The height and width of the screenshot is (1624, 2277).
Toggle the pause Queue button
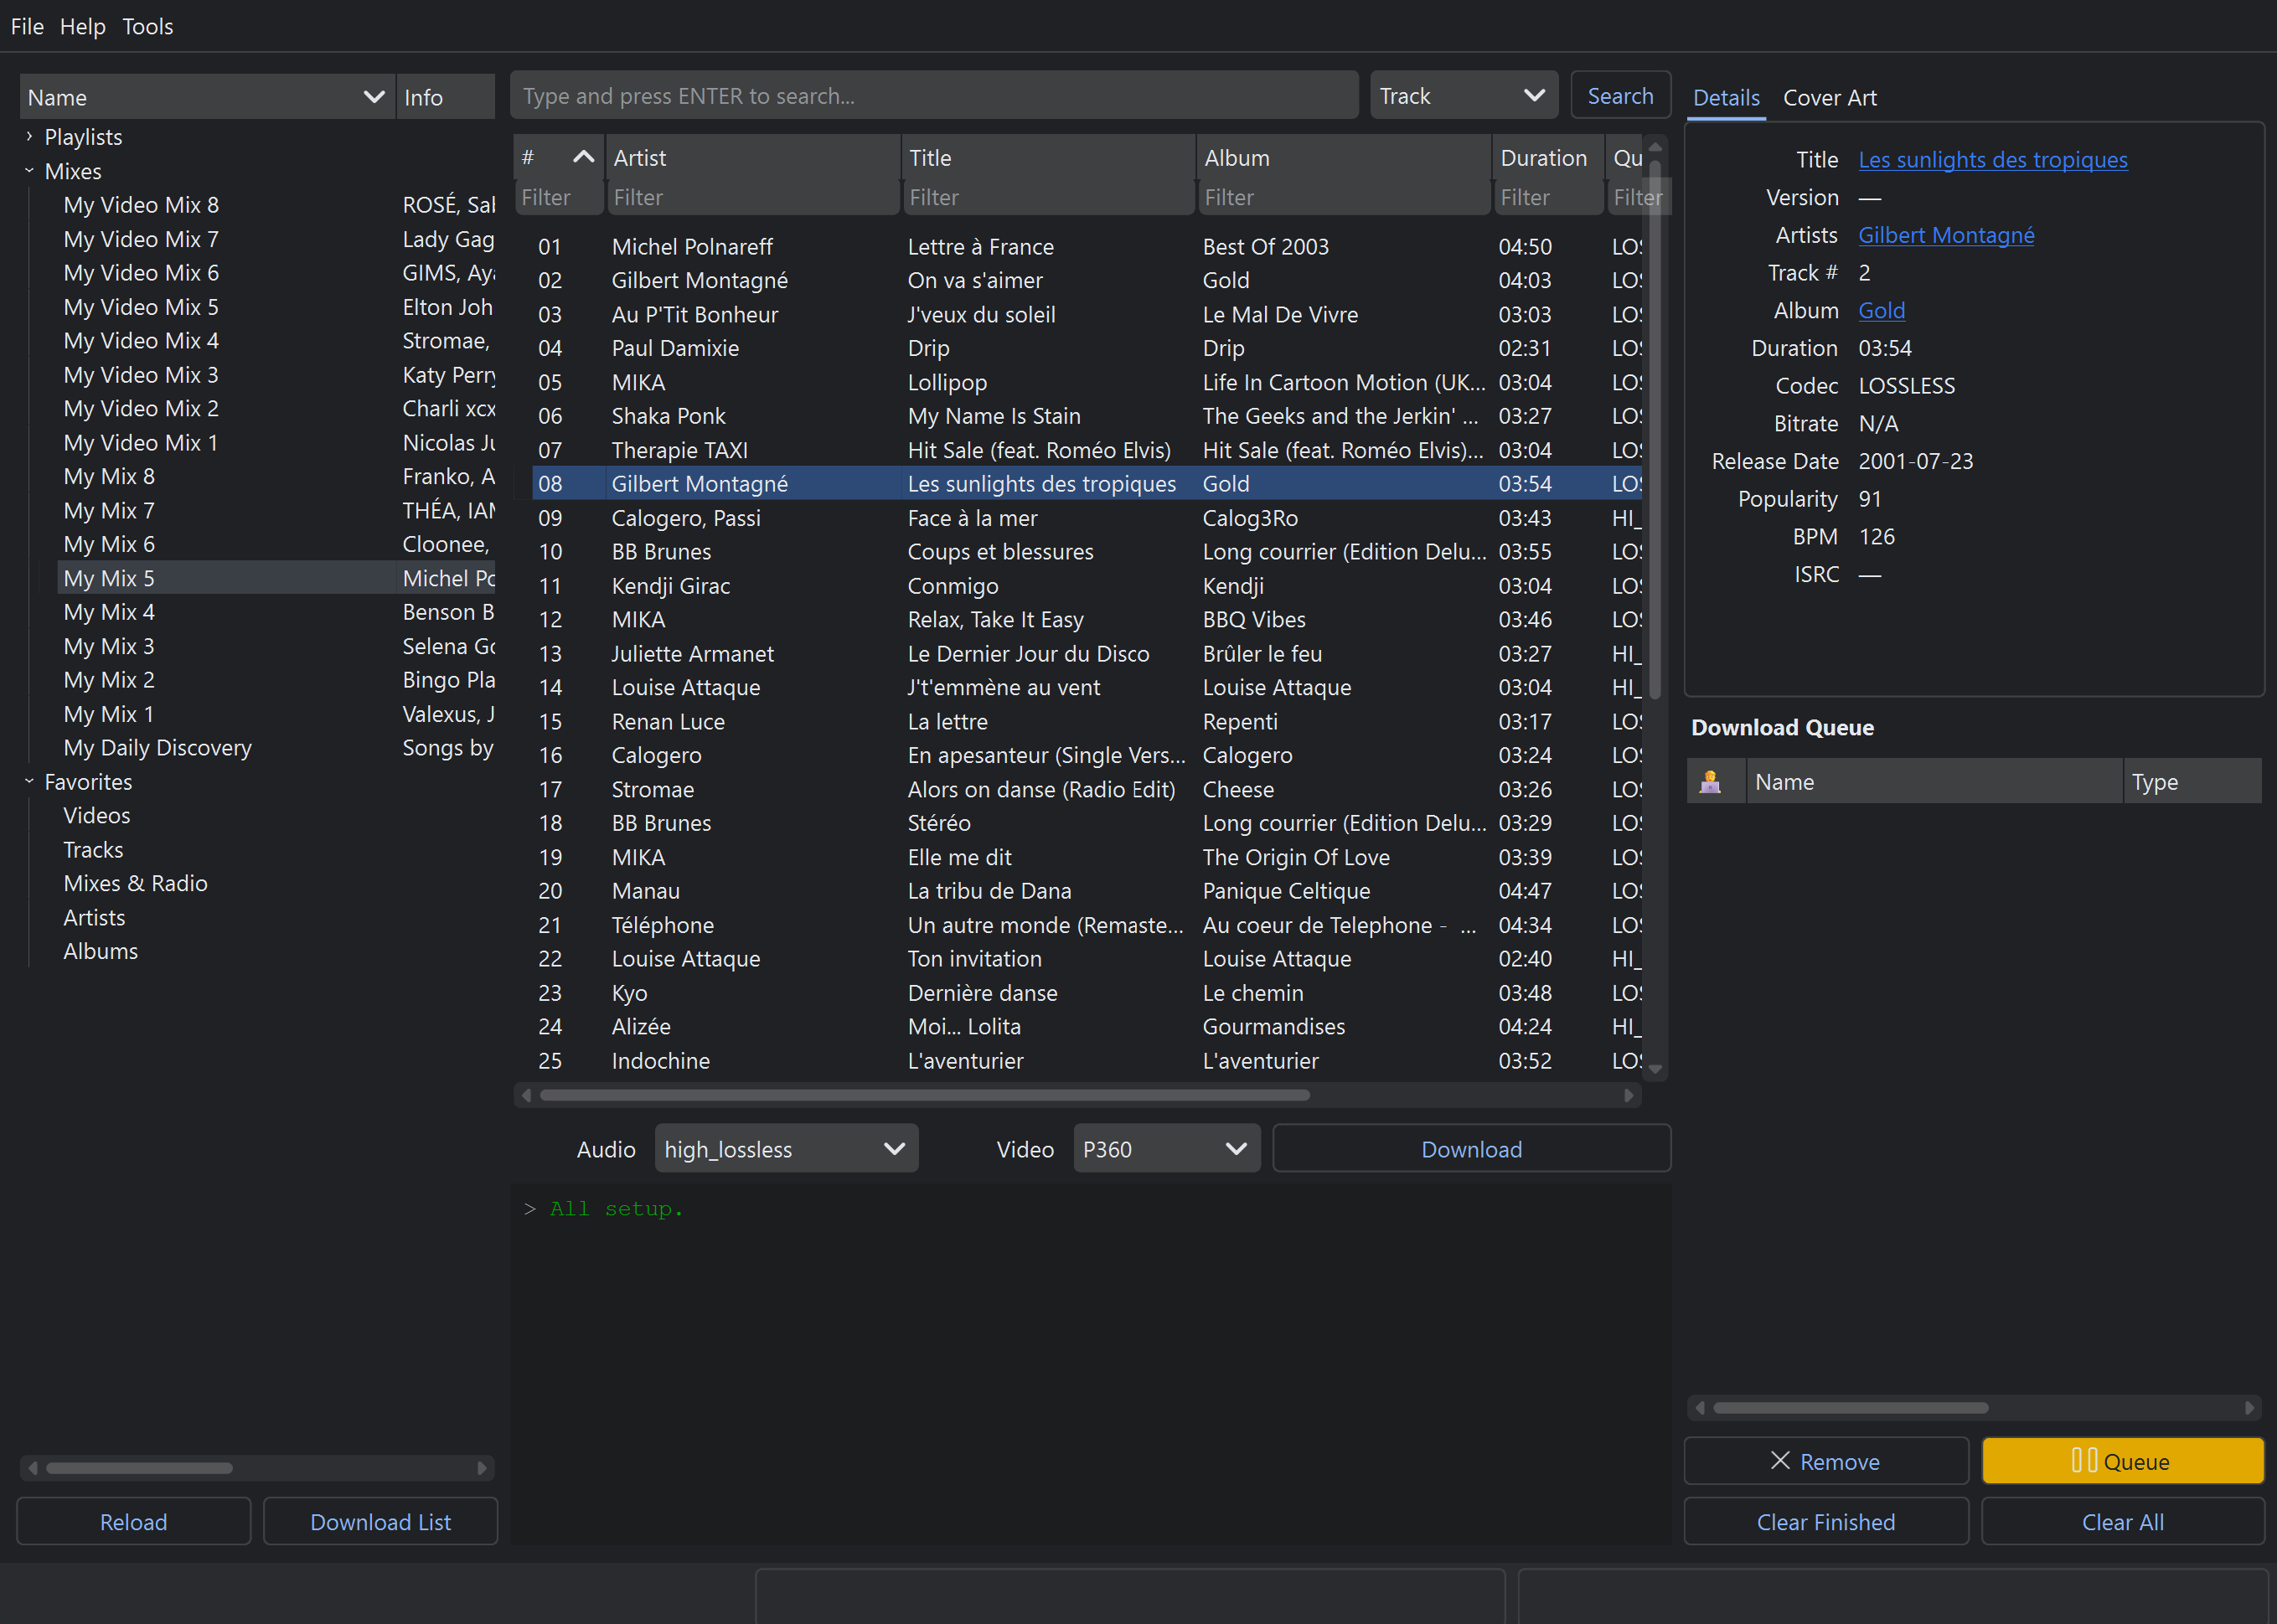tap(2122, 1461)
